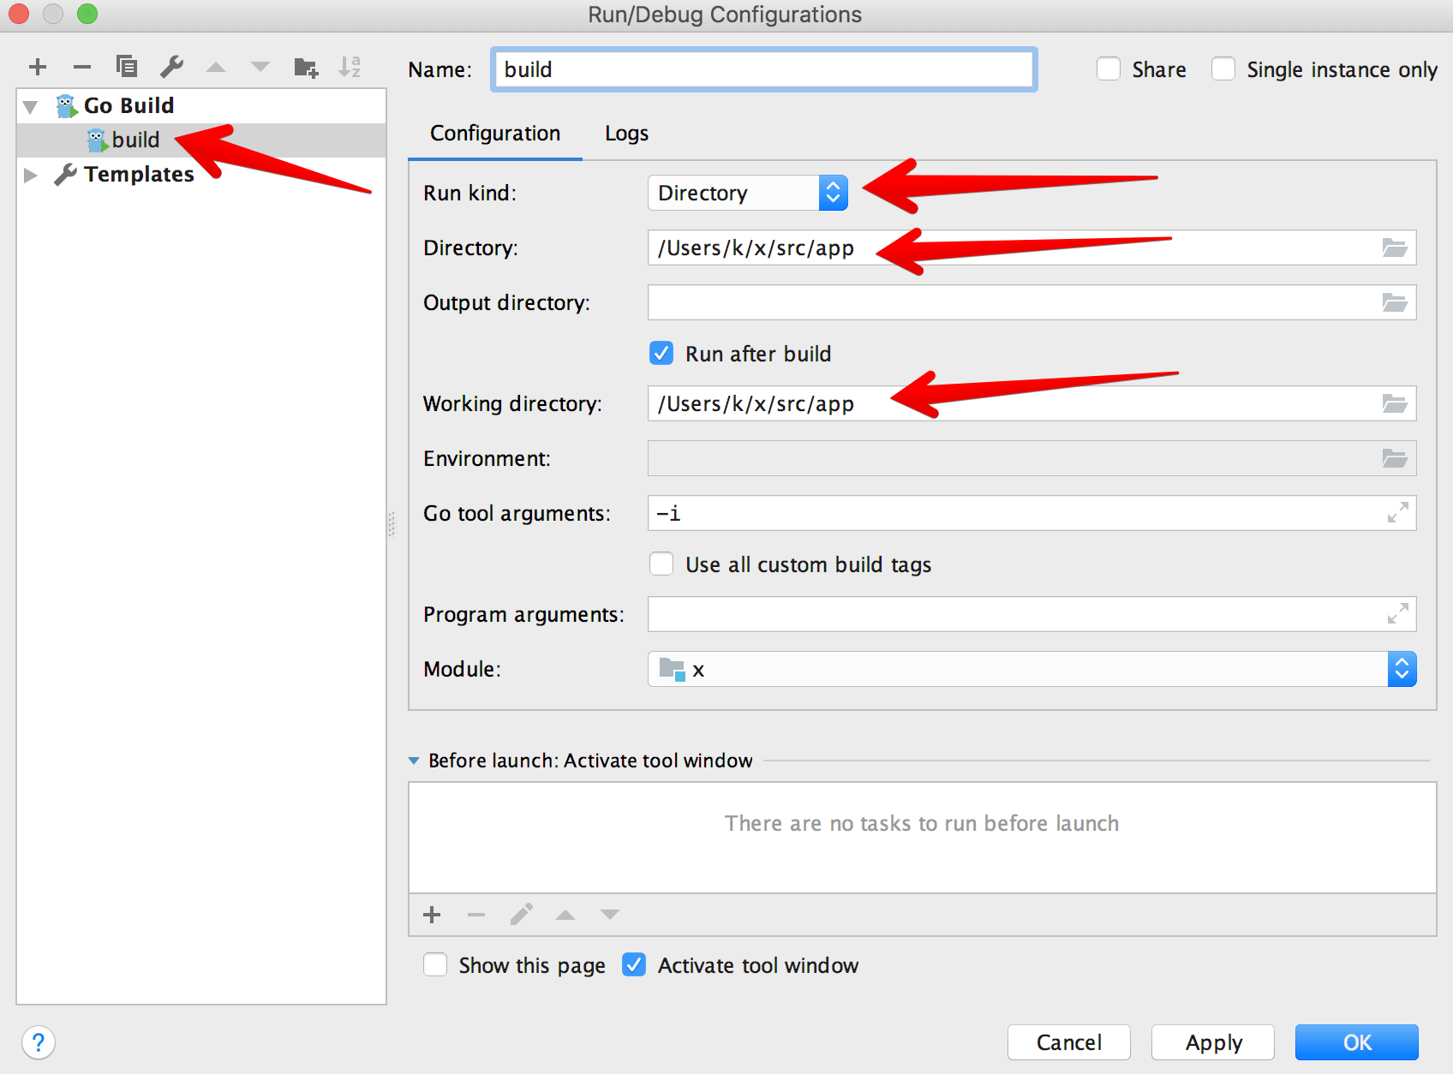Add a new run configuration

(38, 67)
